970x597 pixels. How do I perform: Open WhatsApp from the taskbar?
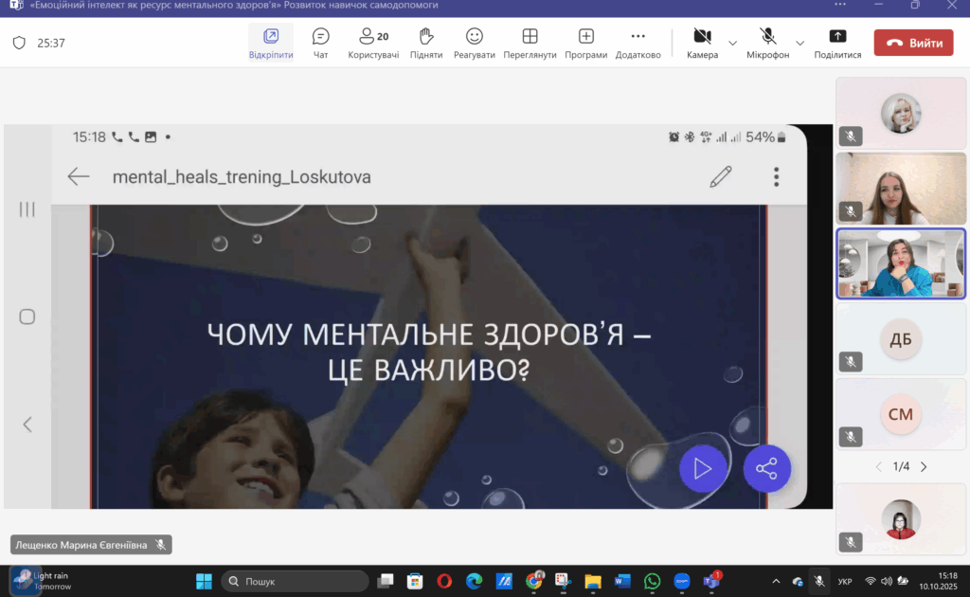pos(652,581)
